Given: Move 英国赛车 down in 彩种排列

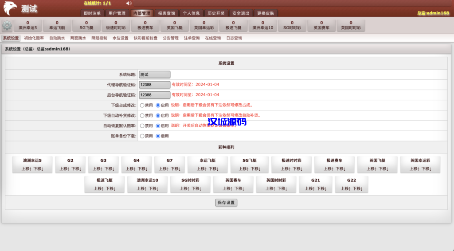Looking at the screenshot, I should click(x=239, y=188).
